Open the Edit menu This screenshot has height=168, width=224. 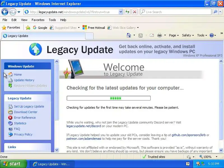coord(14,20)
